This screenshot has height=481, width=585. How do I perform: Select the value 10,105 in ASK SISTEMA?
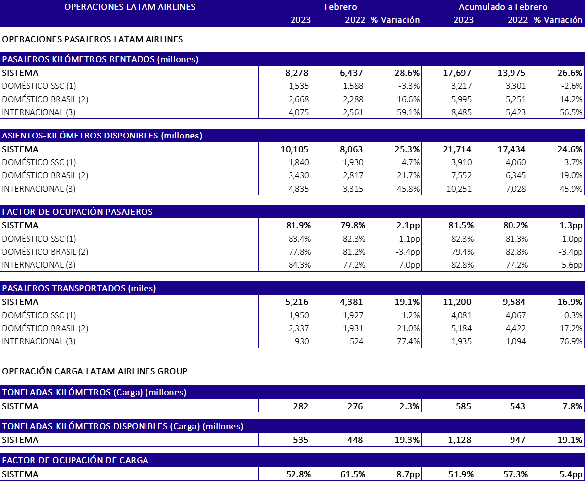pos(295,149)
